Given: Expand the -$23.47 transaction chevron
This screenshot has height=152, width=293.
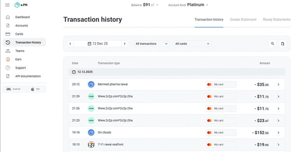Looking at the screenshot, I should 278,121.
